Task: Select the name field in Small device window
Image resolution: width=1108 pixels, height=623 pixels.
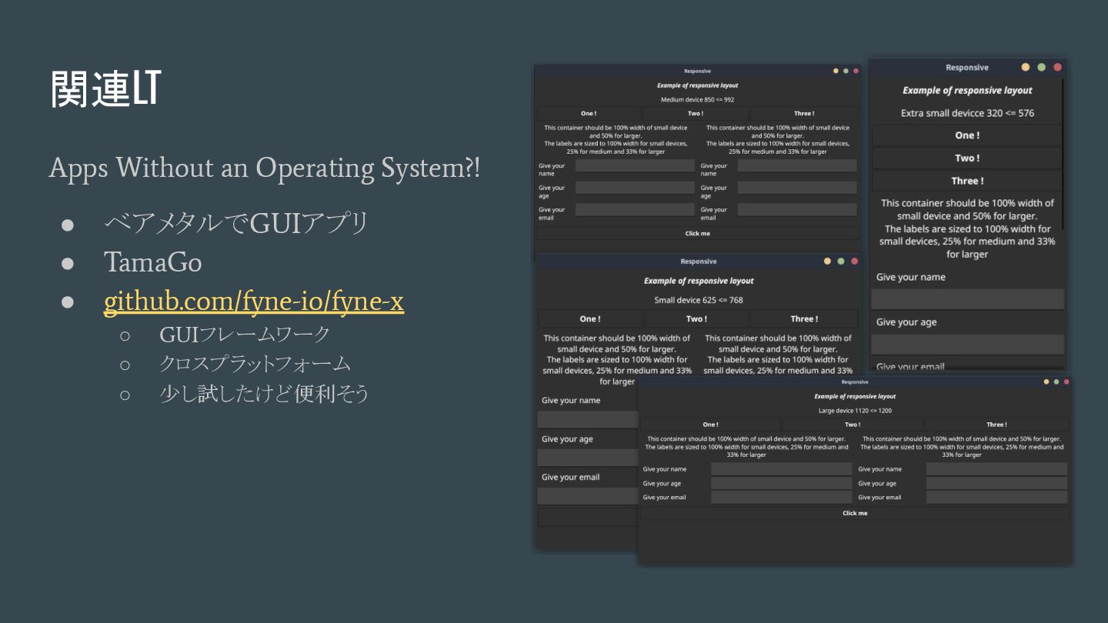Action: pos(588,419)
